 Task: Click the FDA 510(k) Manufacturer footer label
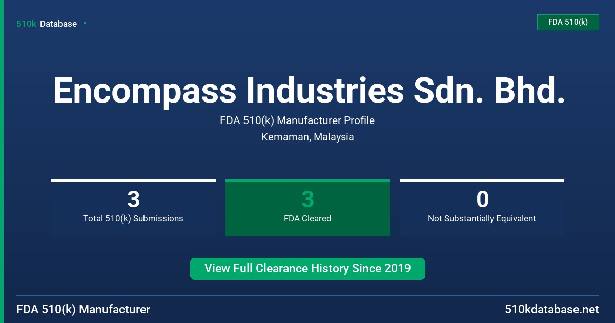point(84,310)
